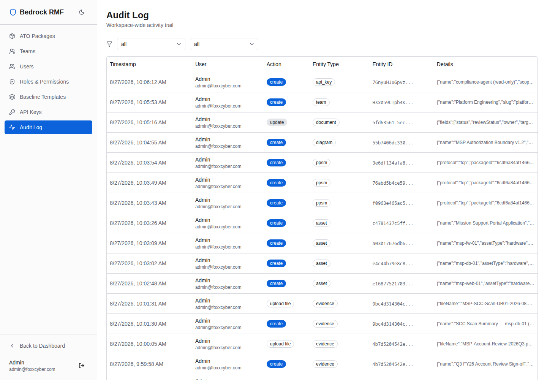Select the api_key entity type badge
The height and width of the screenshot is (380, 547).
(324, 82)
